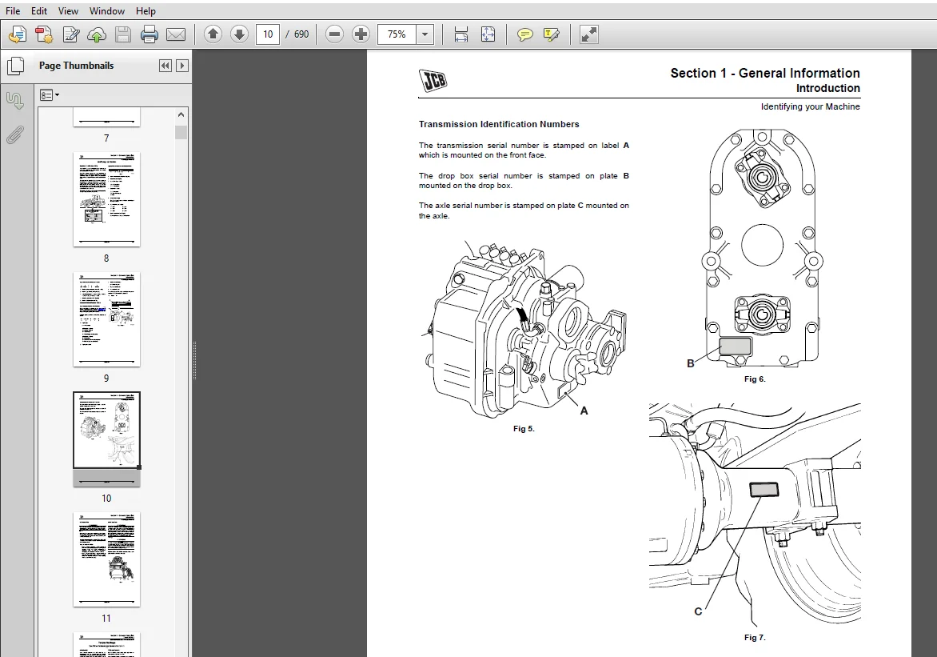This screenshot has width=937, height=657.
Task: Click the Open file toolbar icon
Action: point(18,34)
